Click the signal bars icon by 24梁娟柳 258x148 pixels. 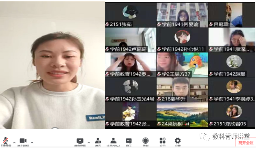point(187,124)
